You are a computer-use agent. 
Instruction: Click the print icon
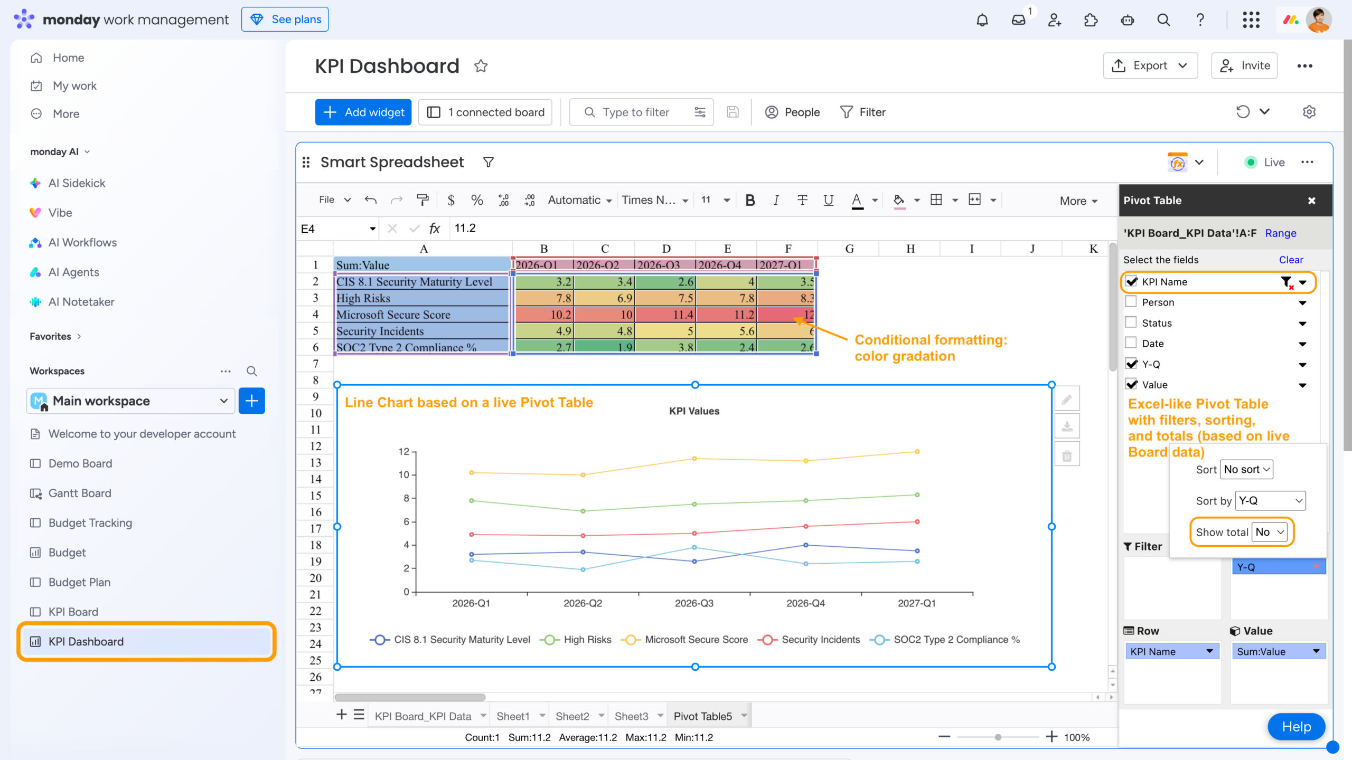click(422, 200)
